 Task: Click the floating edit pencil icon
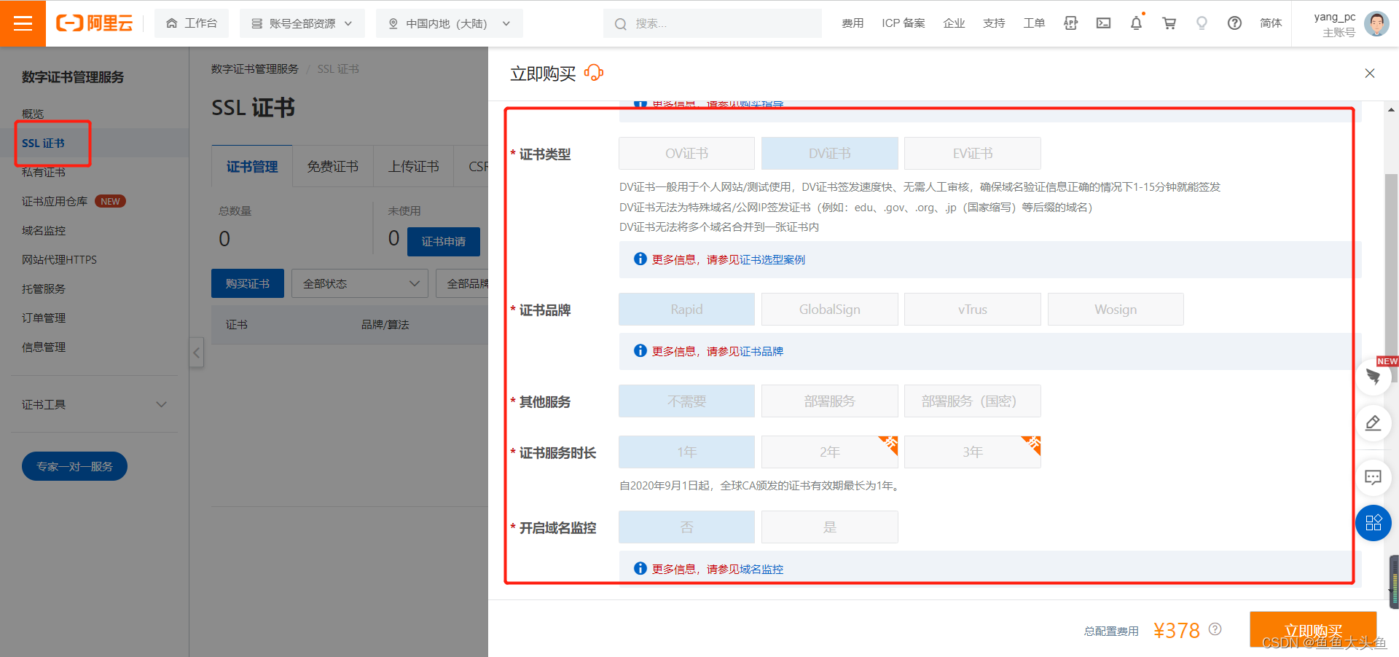[1373, 423]
